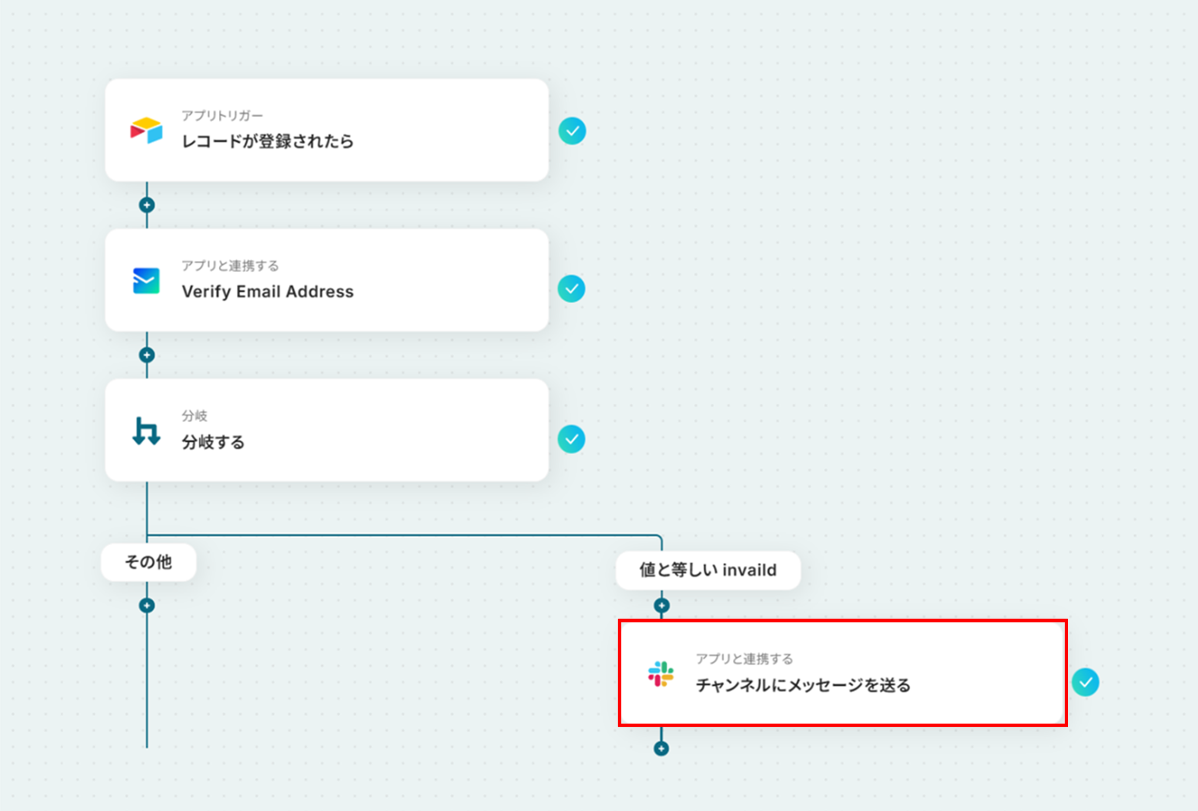Add step under the その他 branch
This screenshot has width=1198, height=811.
147,606
